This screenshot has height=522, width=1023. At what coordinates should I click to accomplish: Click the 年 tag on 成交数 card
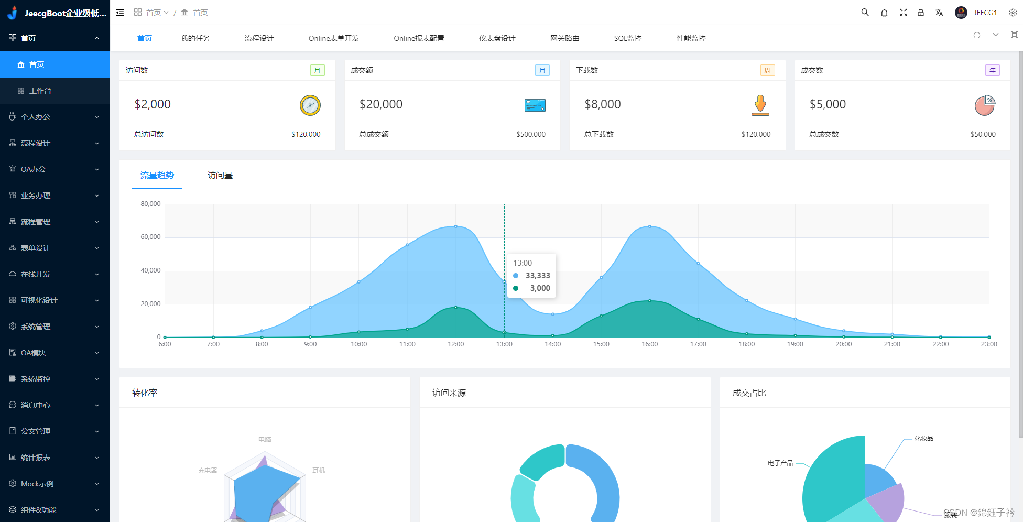993,70
